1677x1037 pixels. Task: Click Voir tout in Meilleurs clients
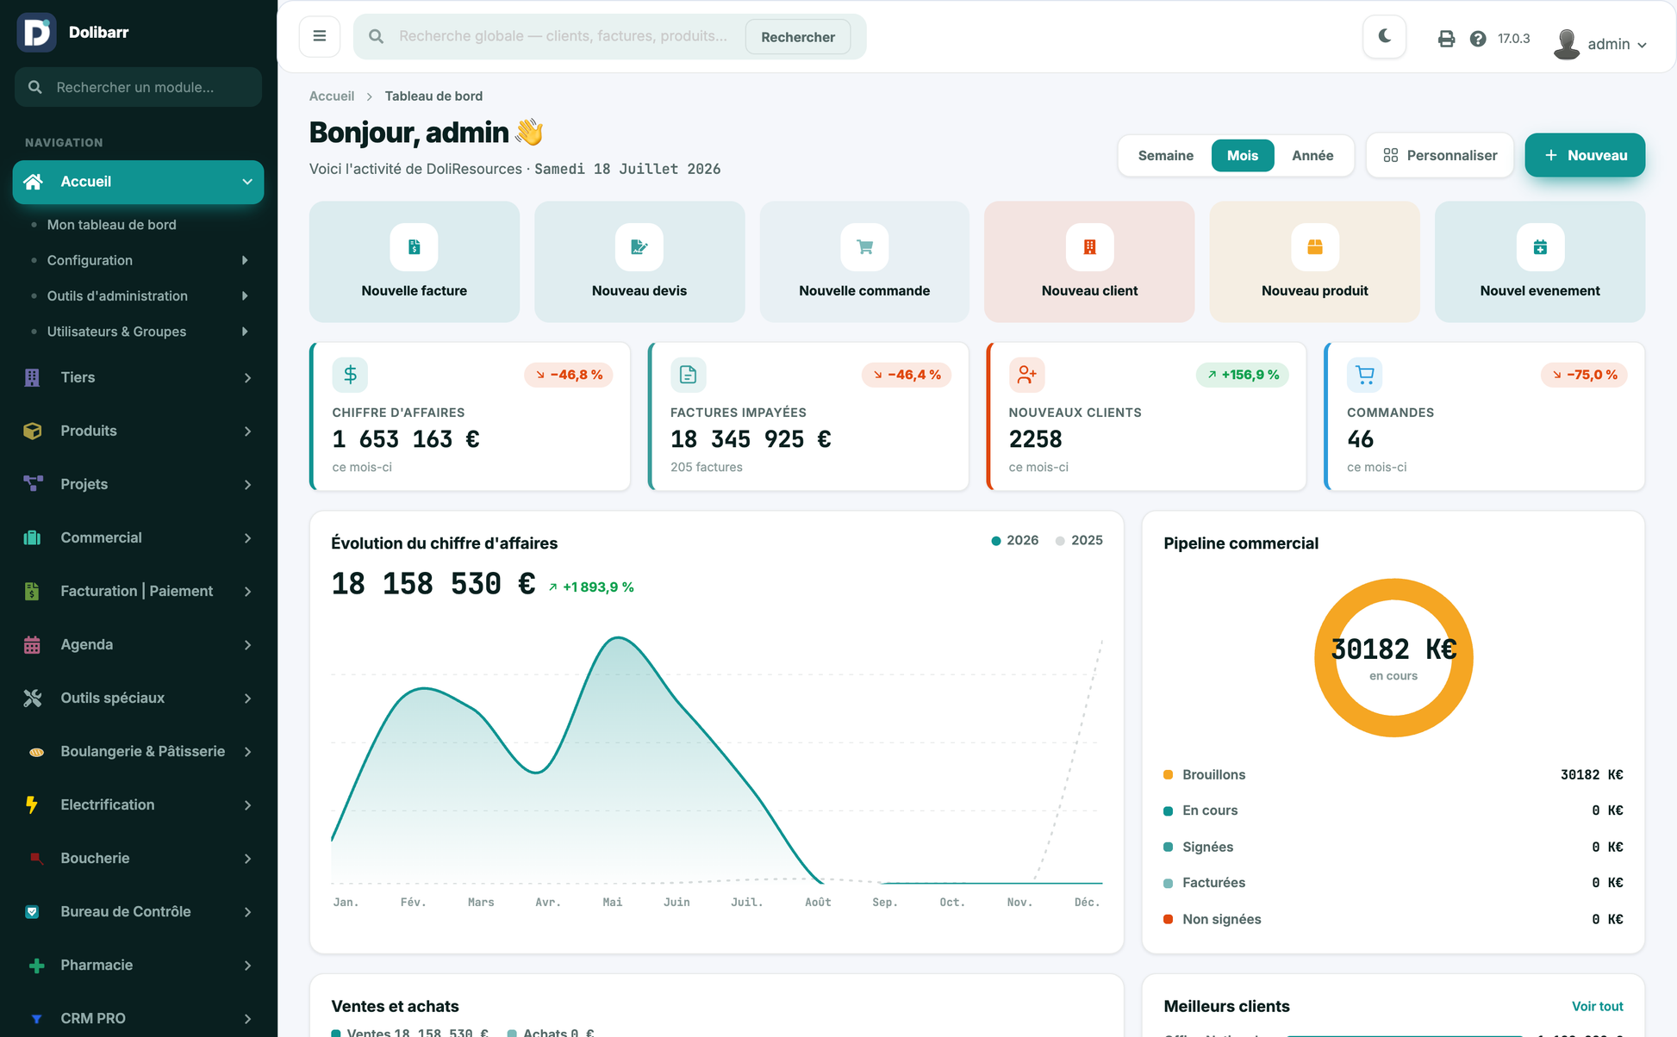[1597, 1006]
